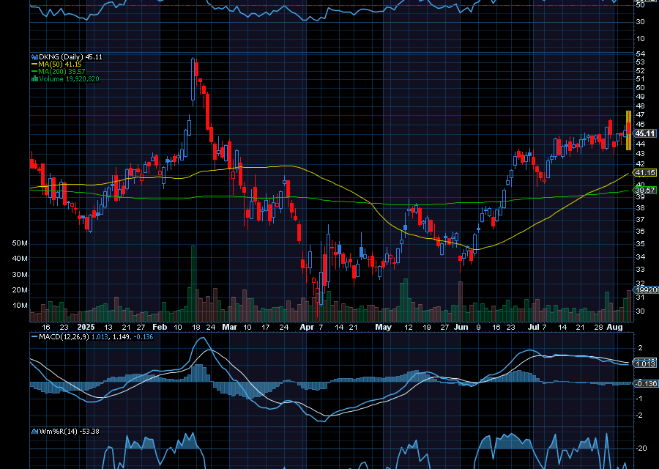Click the 2025 year label on date axis
The image size is (659, 469).
point(86,327)
